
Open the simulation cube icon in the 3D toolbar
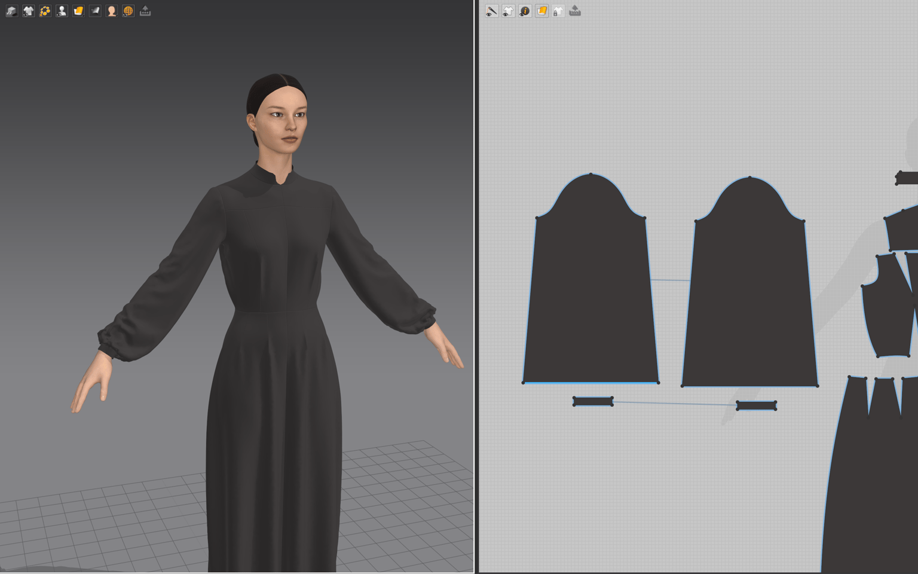tap(11, 11)
